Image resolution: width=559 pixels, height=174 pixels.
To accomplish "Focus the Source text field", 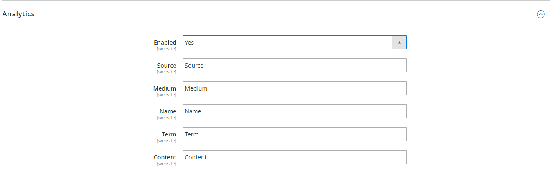I will click(294, 66).
